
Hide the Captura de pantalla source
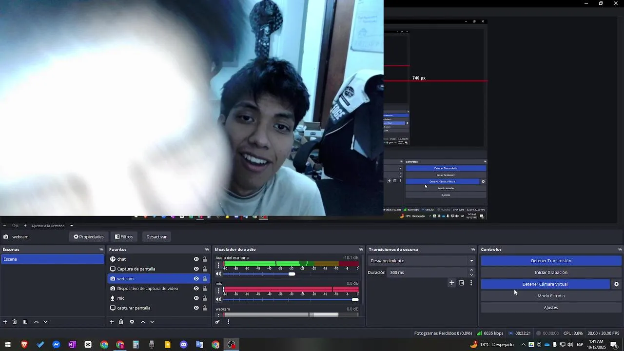196,269
